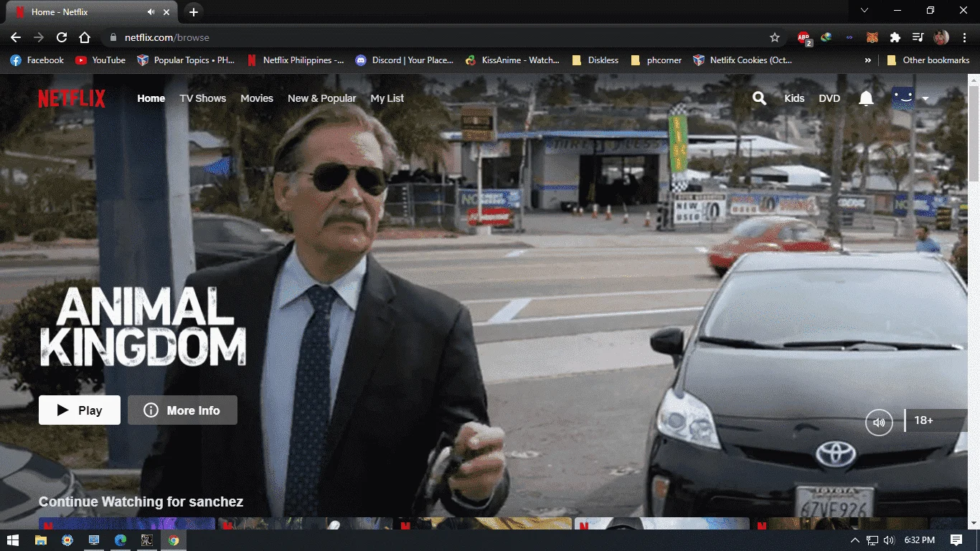Open the Windows Action Center
The height and width of the screenshot is (551, 980).
click(x=956, y=540)
